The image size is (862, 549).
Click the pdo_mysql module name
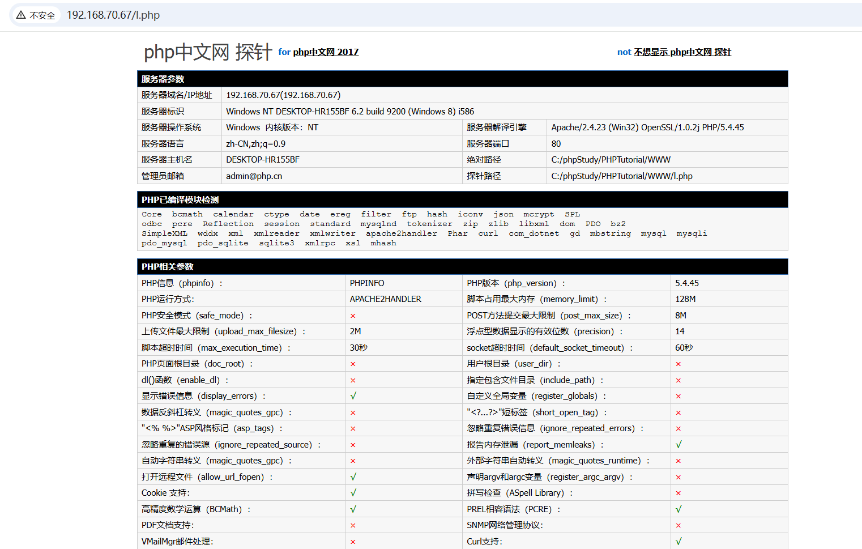click(164, 243)
